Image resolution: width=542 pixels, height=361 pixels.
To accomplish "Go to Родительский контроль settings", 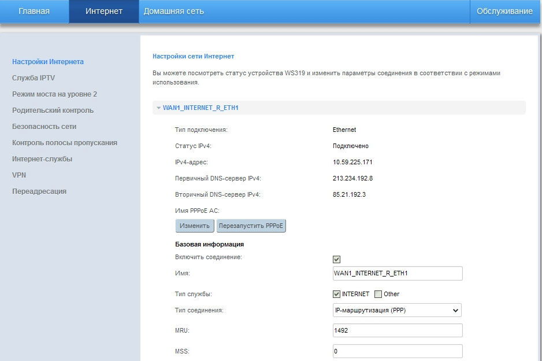I will click(x=53, y=110).
